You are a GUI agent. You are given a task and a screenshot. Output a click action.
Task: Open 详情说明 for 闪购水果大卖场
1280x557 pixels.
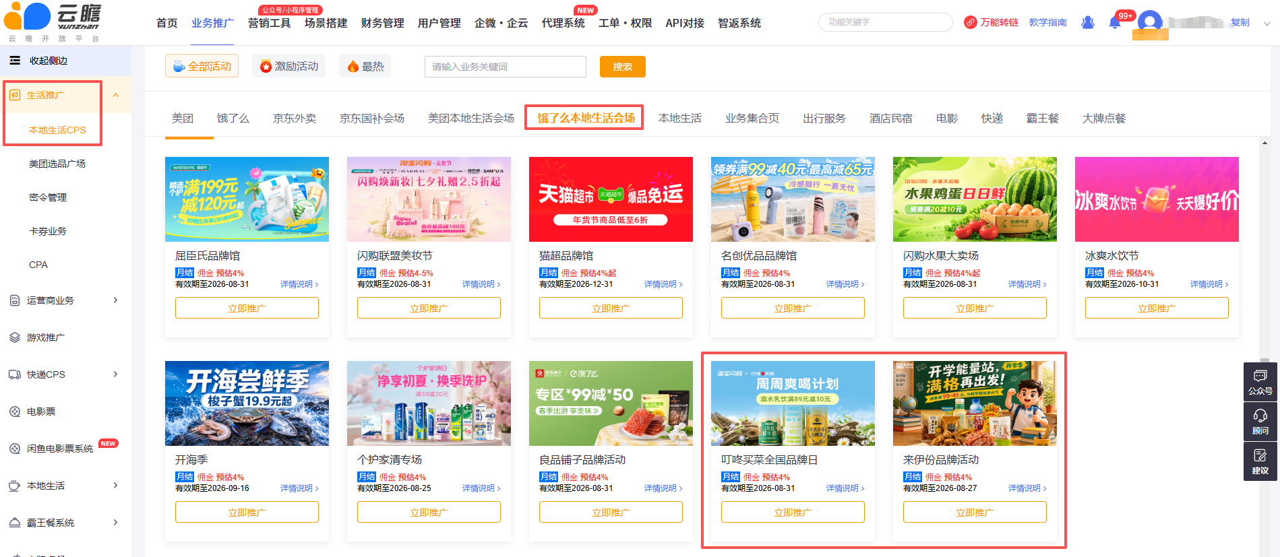pyautogui.click(x=1027, y=284)
